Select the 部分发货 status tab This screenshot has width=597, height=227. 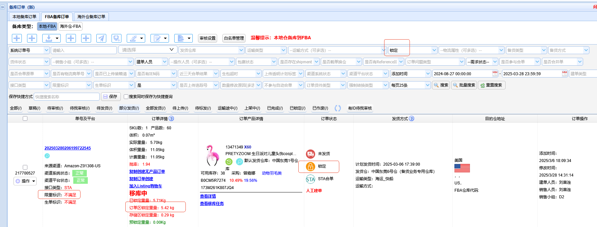(x=129, y=108)
